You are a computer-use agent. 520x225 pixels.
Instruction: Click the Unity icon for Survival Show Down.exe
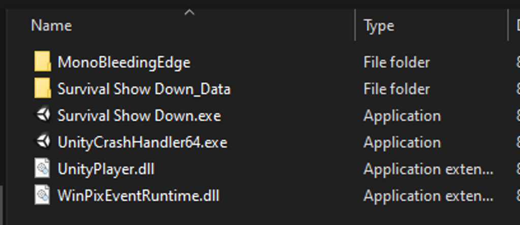tap(43, 116)
